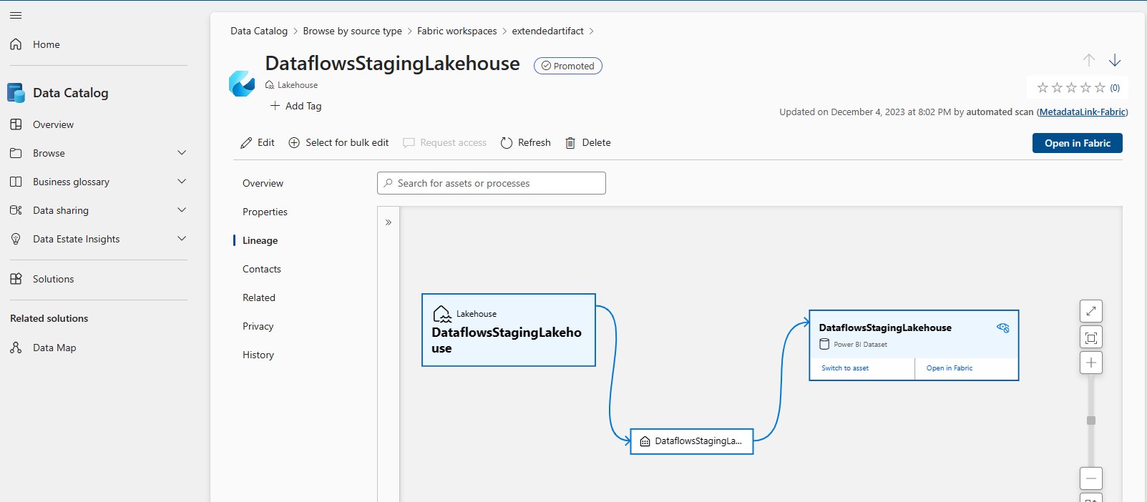Select the Lakehouse lineage node
Screen dimensions: 1147x502
pos(509,330)
